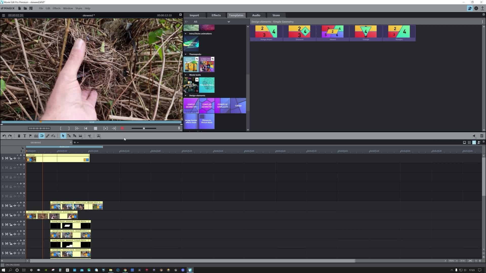Redo the action in timeline toolbar
This screenshot has width=486, height=273.
point(10,136)
